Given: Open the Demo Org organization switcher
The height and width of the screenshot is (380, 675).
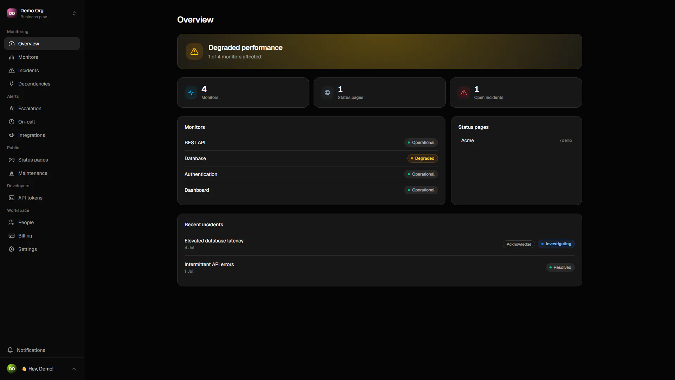Looking at the screenshot, I should pyautogui.click(x=42, y=13).
